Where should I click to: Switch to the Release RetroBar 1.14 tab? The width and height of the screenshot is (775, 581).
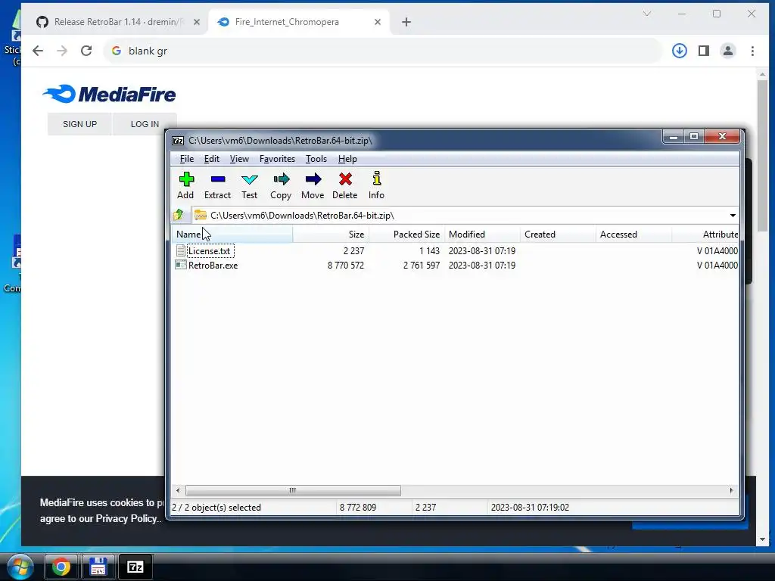click(x=119, y=22)
